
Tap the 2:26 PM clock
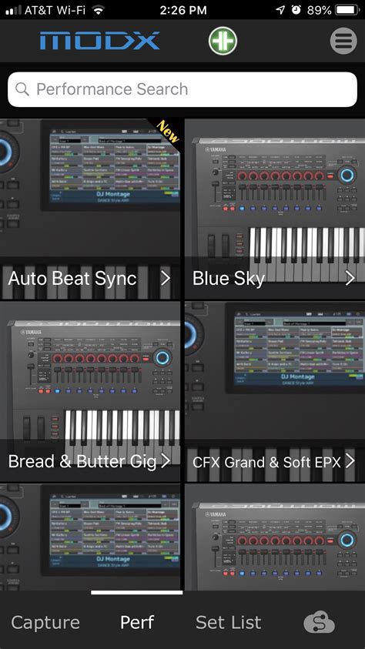click(x=183, y=10)
